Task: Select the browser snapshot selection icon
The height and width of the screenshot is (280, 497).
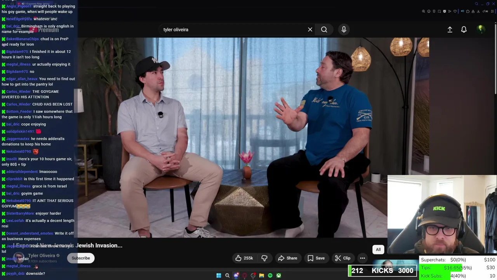Action: [x=439, y=11]
